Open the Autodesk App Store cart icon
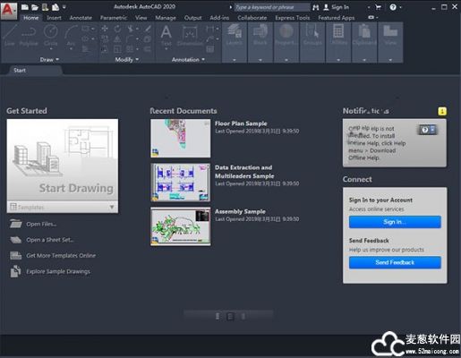 click(379, 7)
